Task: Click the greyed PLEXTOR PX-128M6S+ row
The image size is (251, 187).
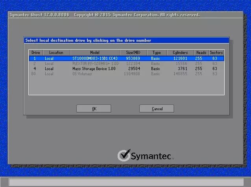Action: 126,63
